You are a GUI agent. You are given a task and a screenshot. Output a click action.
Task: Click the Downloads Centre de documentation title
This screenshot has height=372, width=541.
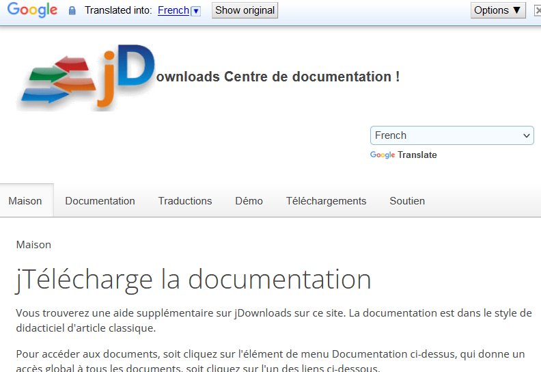click(278, 77)
